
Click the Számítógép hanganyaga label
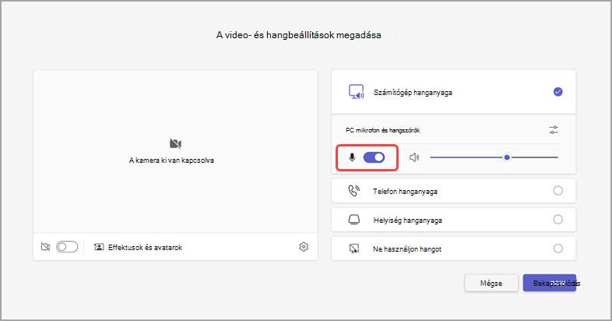tap(413, 93)
